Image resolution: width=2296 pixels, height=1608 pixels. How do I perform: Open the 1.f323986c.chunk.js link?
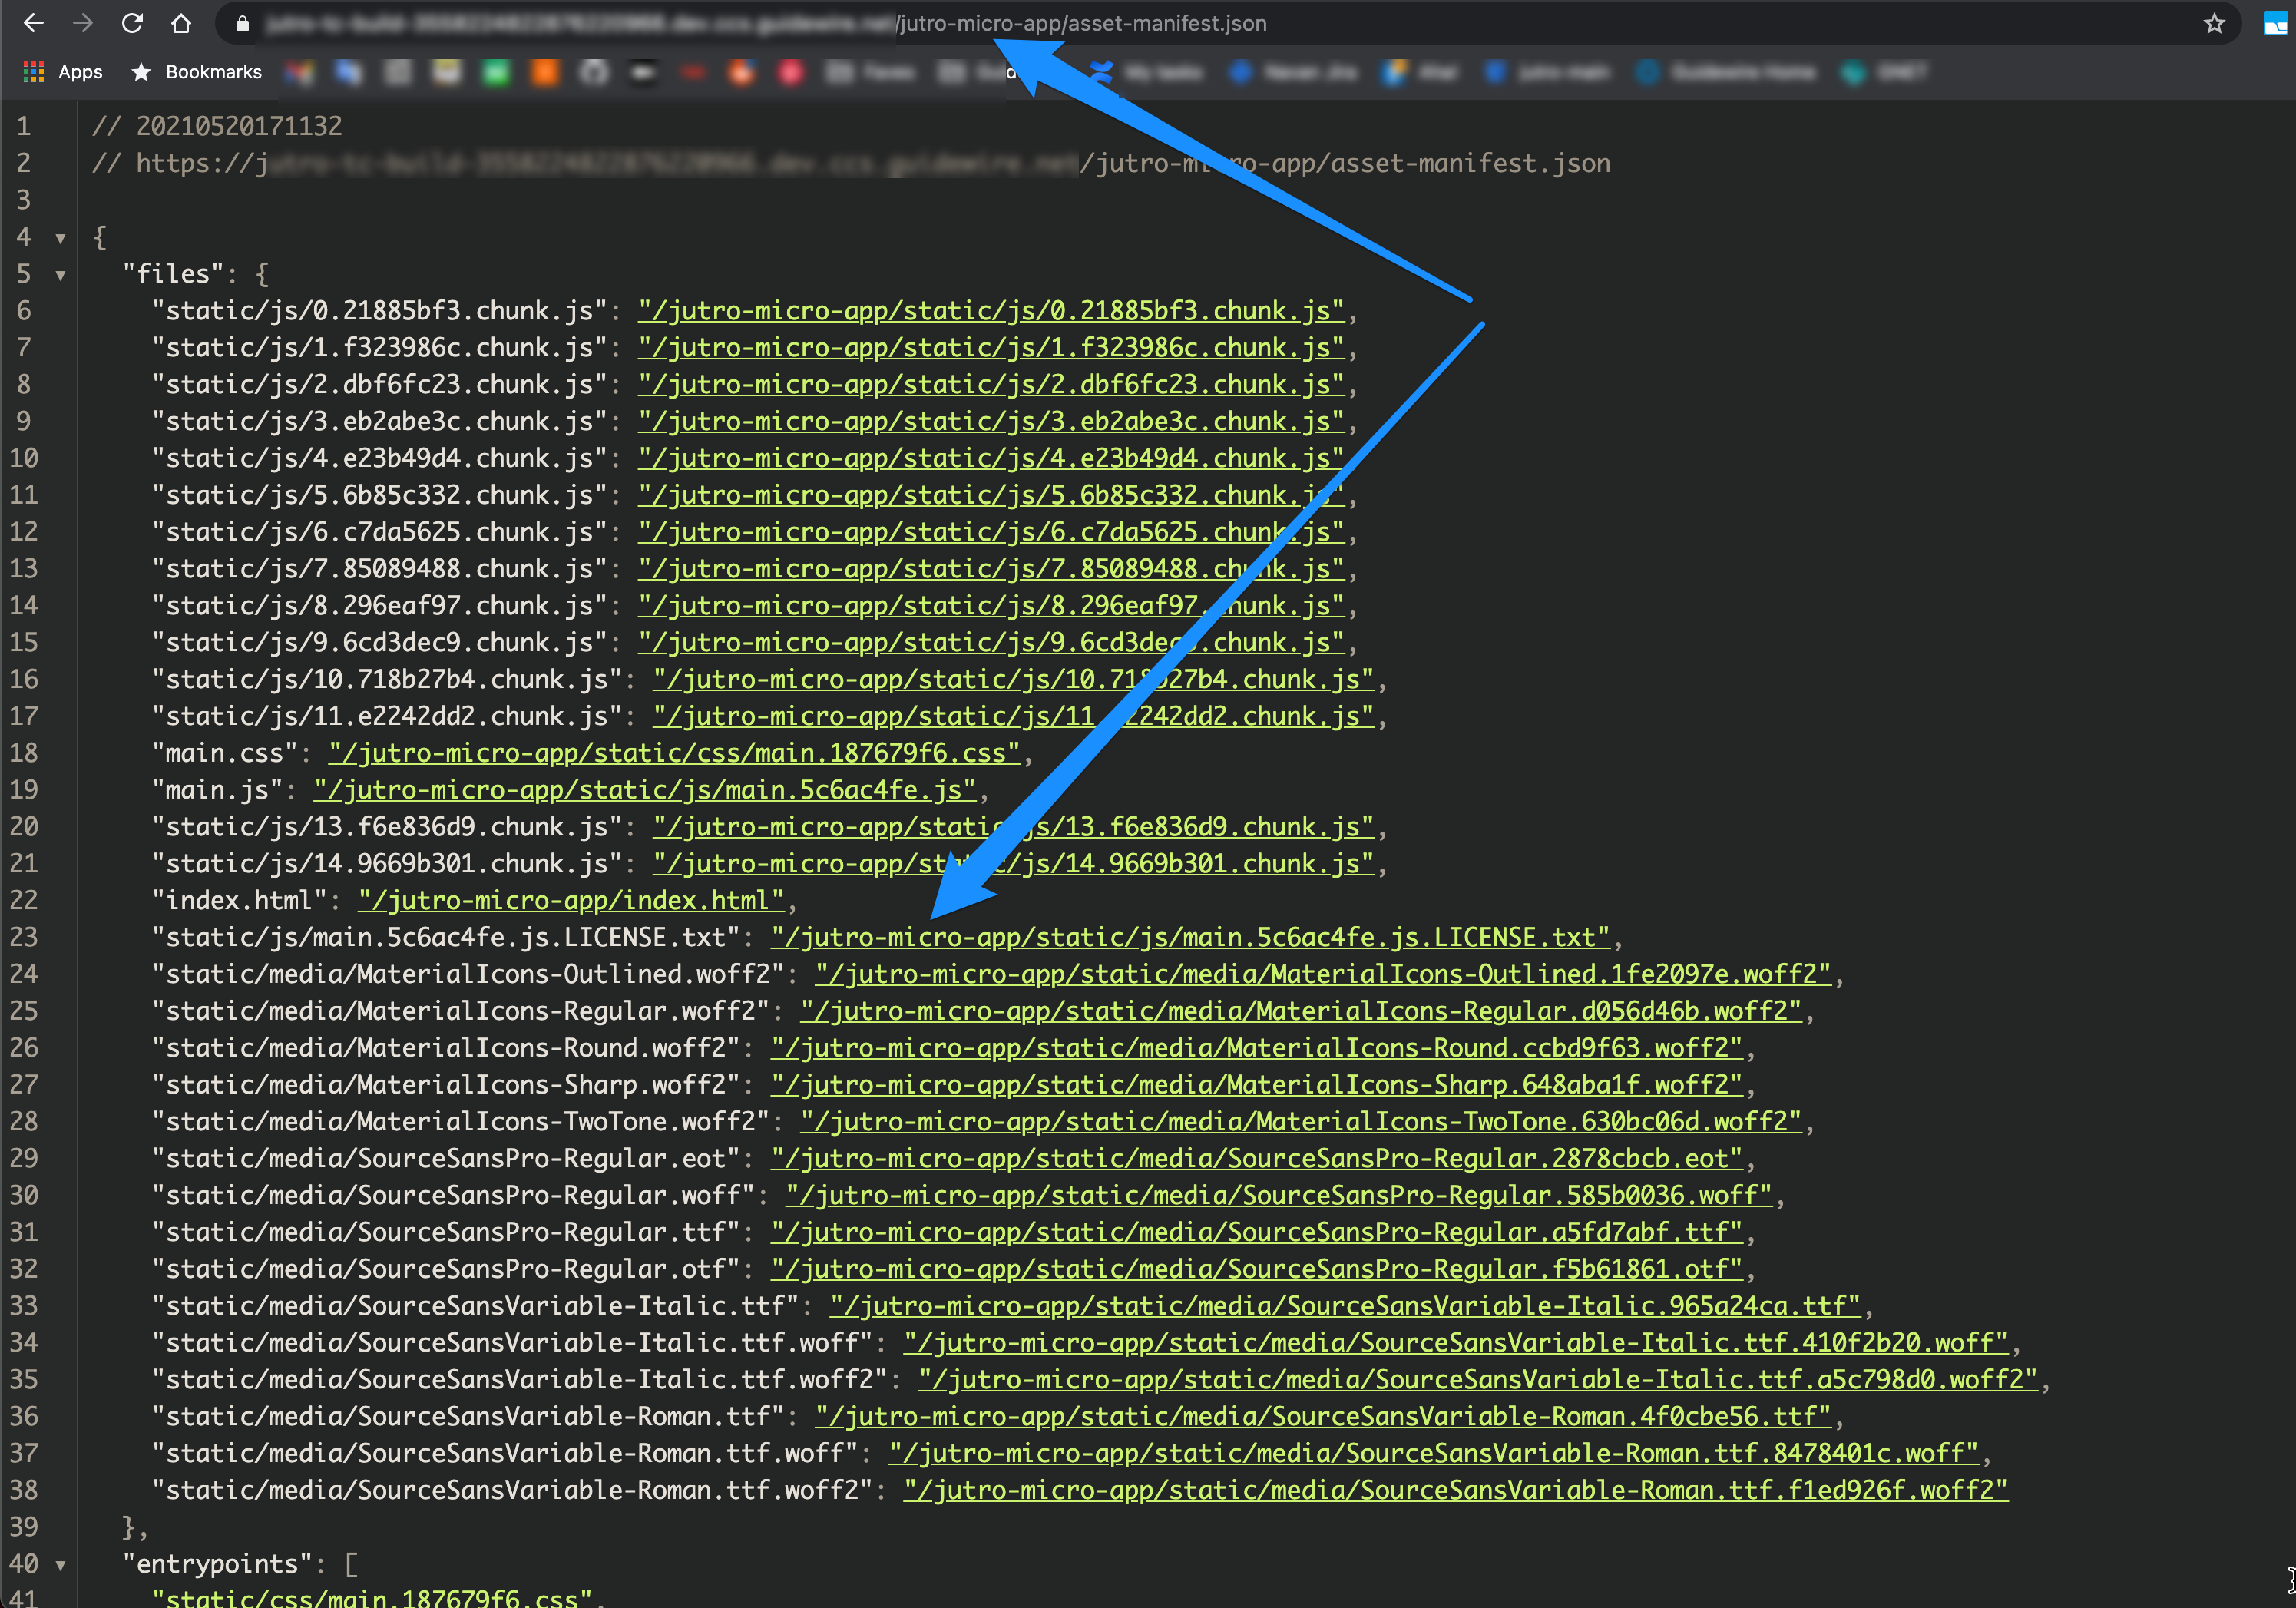tap(991, 348)
